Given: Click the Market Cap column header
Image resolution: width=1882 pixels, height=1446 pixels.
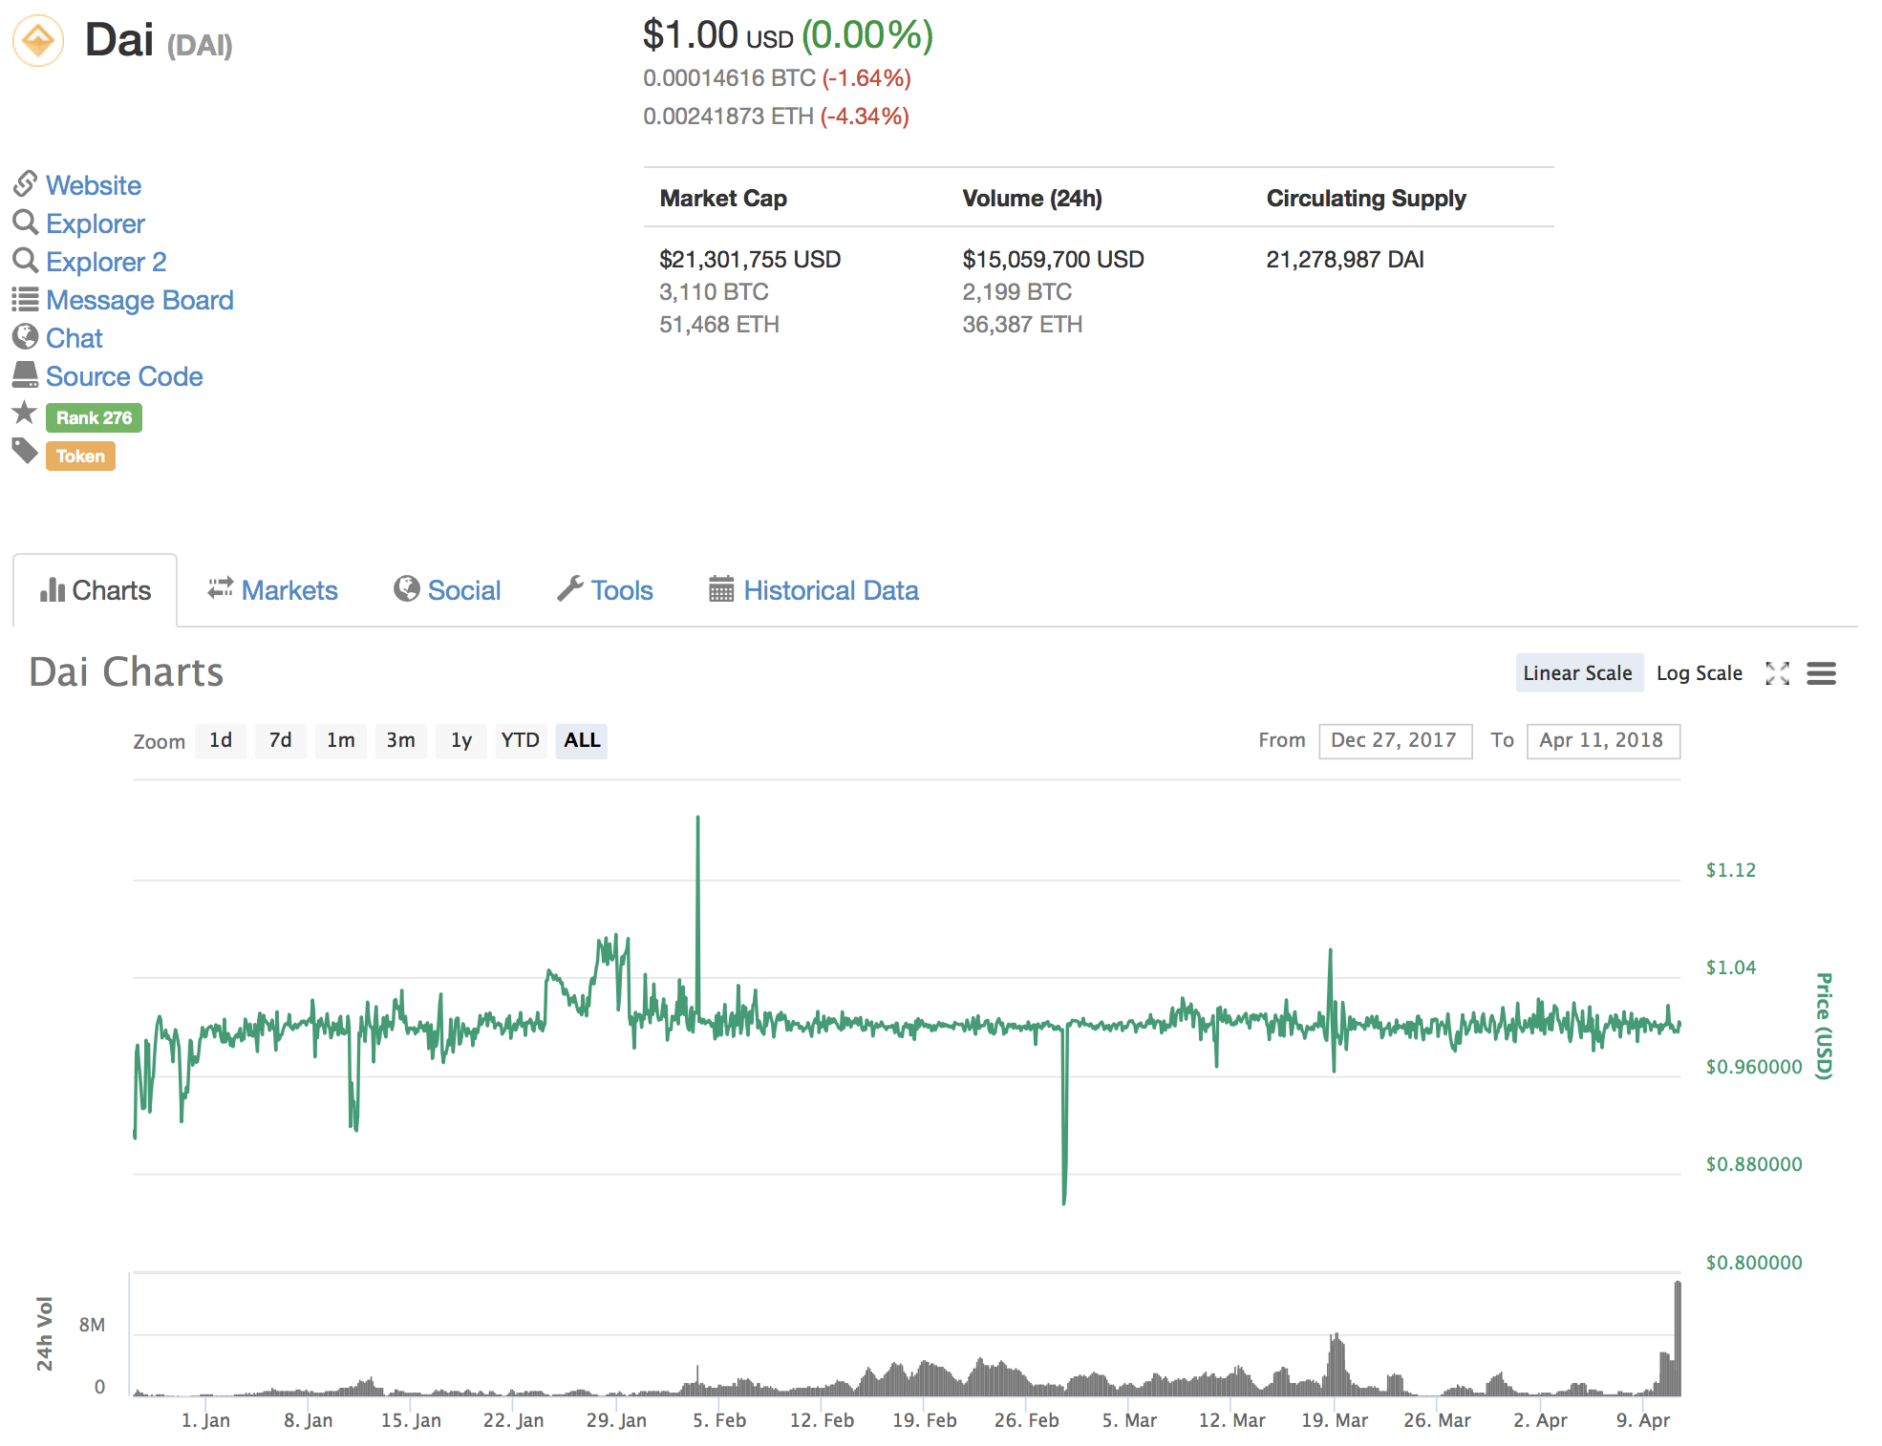Looking at the screenshot, I should pos(723,198).
